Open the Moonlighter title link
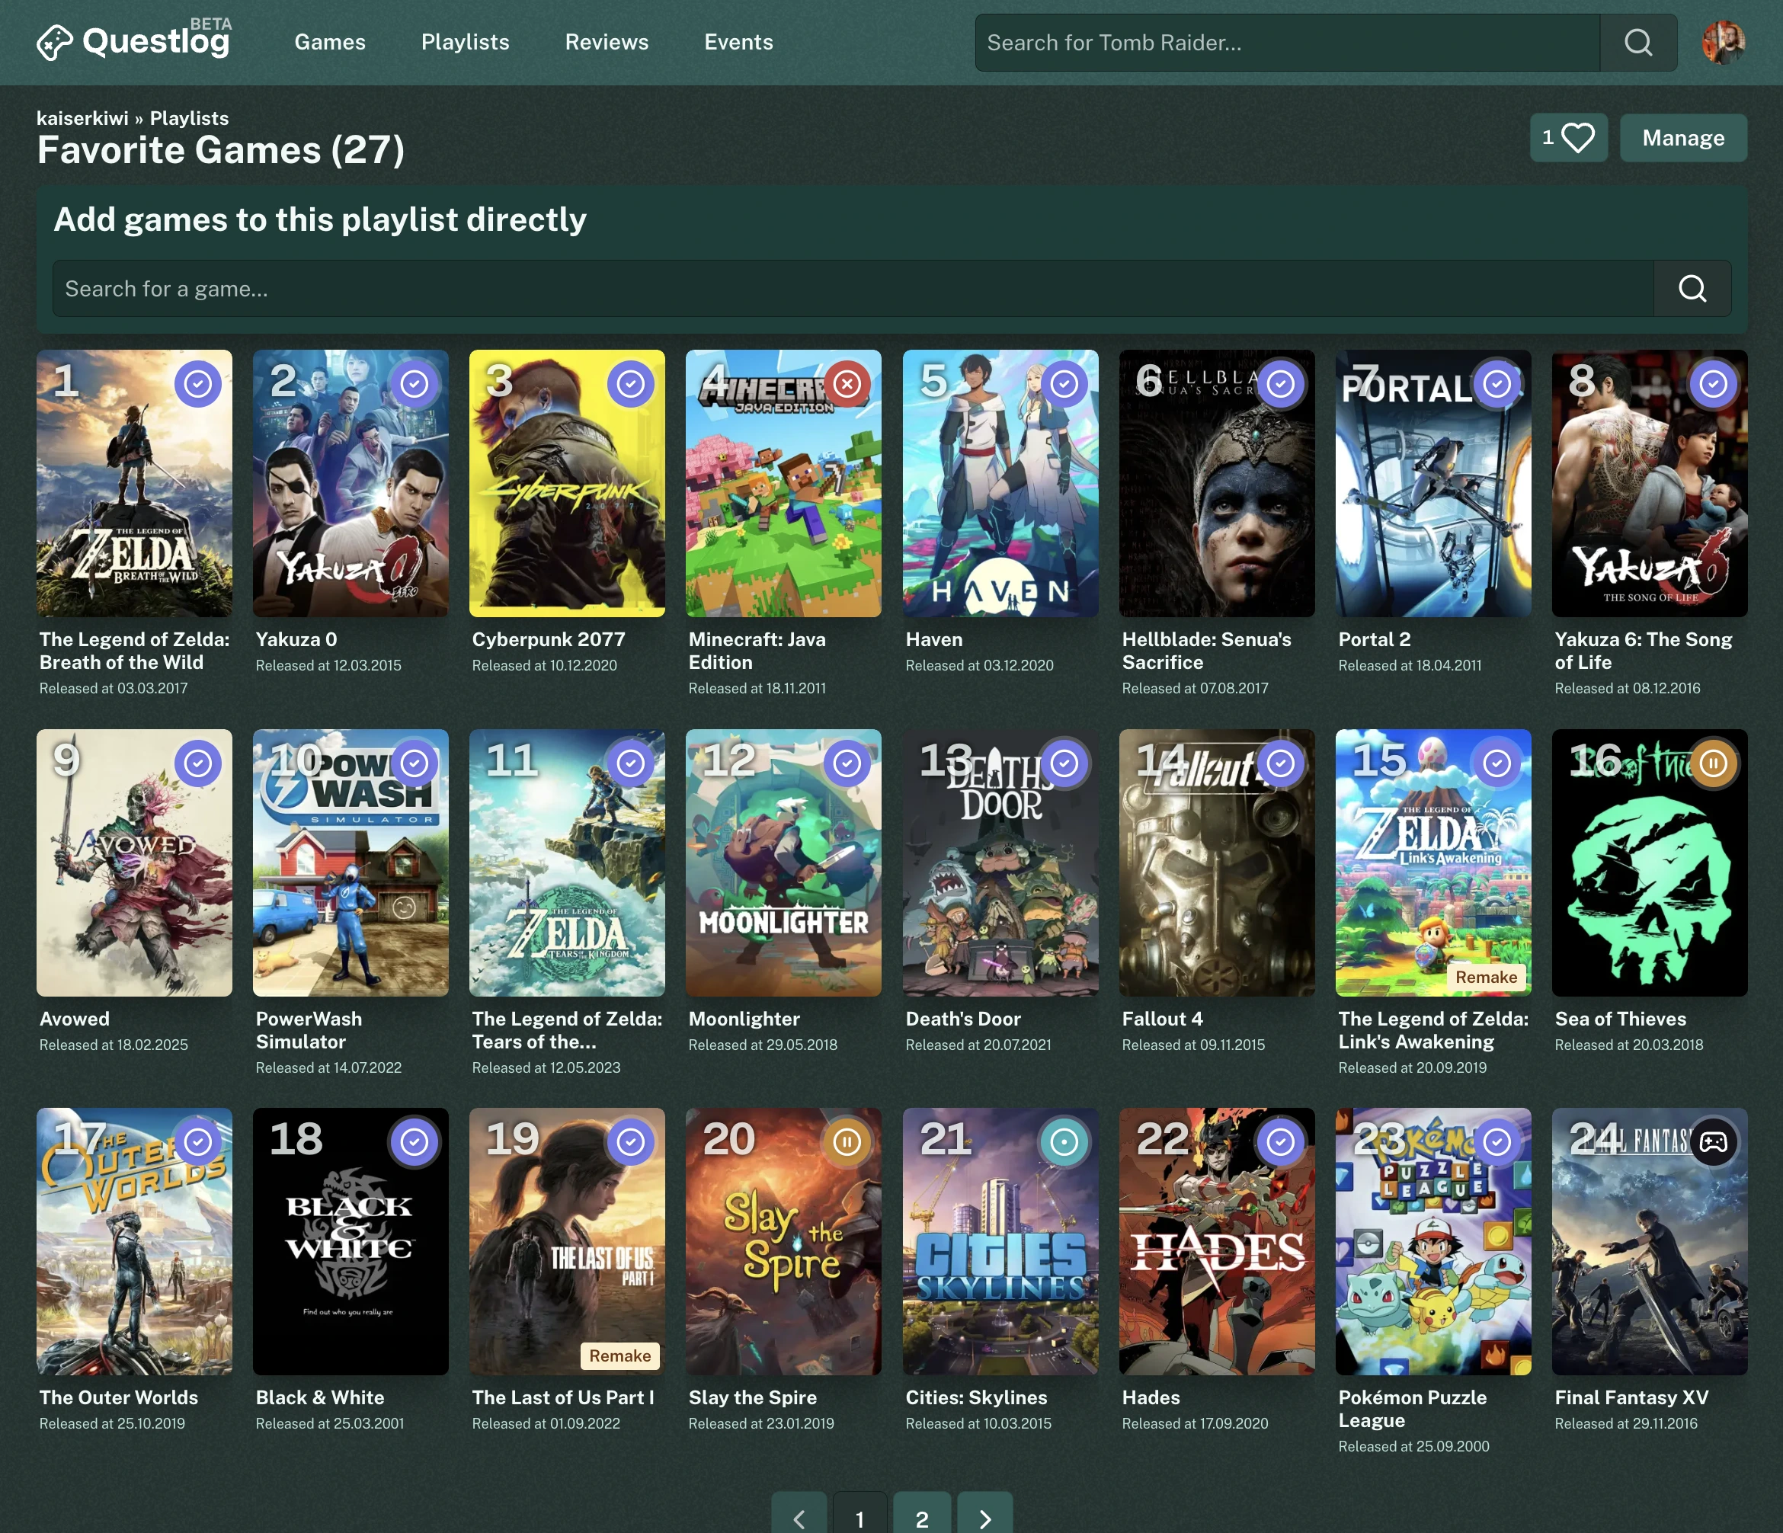The height and width of the screenshot is (1533, 1783). tap(744, 1019)
